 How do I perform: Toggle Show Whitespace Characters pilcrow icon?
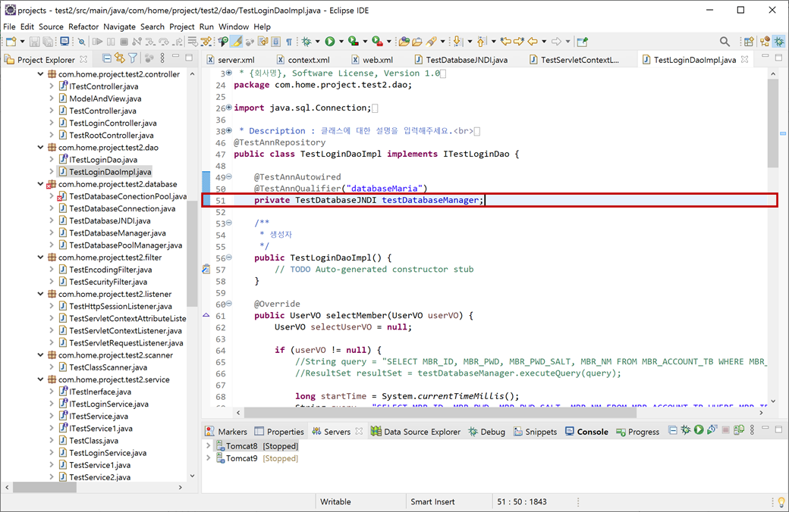click(x=289, y=42)
